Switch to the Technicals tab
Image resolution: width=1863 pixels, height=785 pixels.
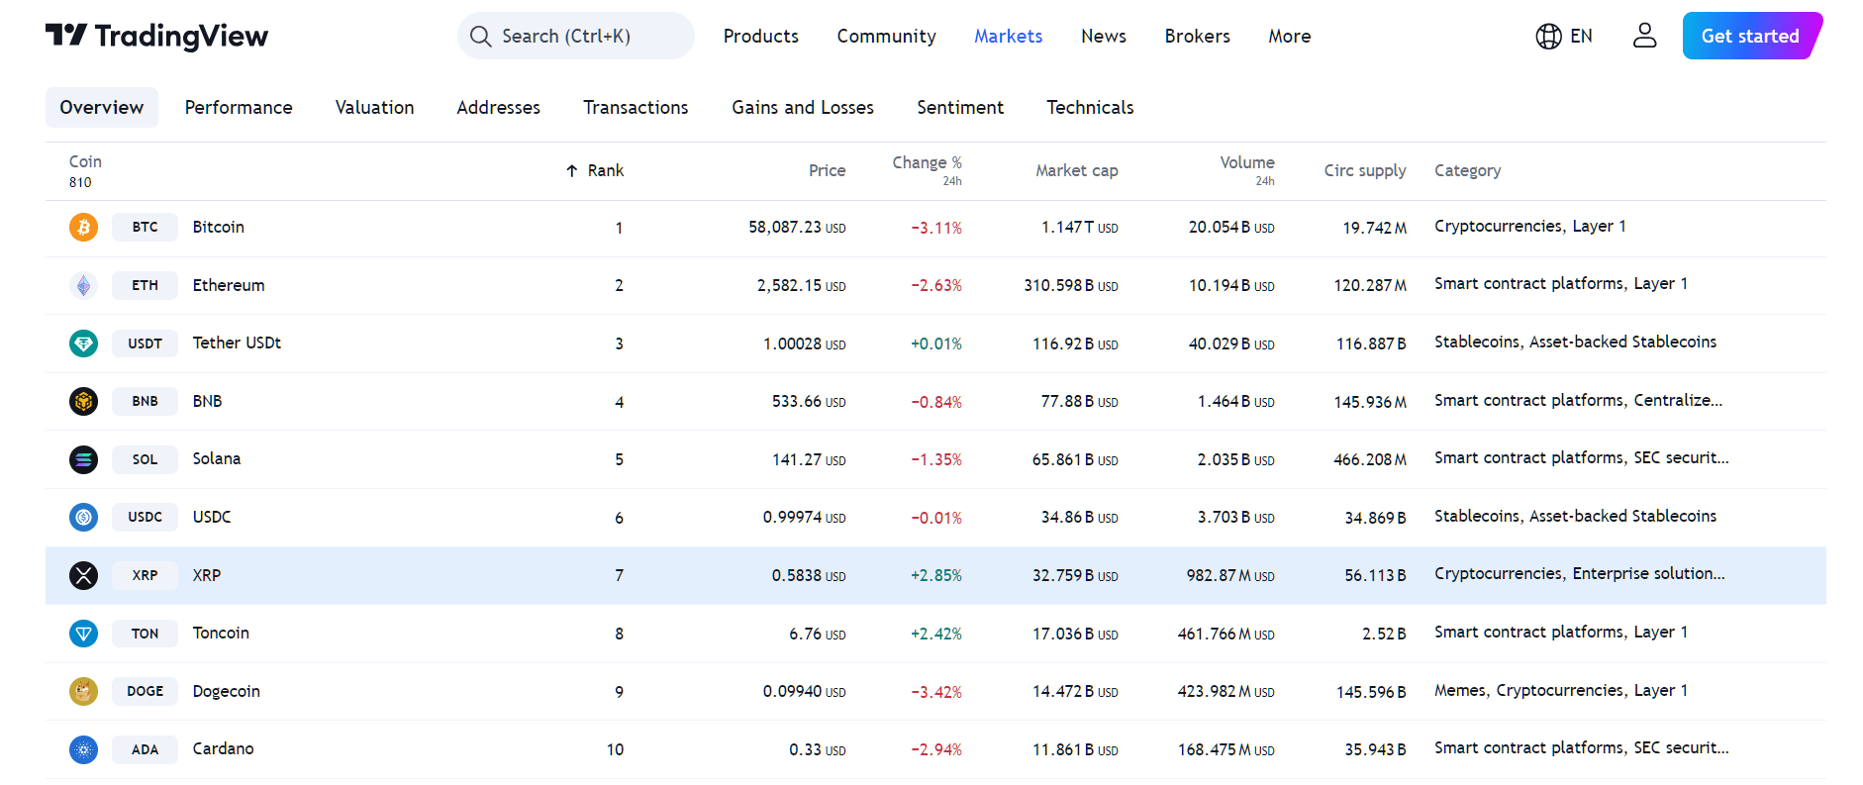click(1090, 107)
